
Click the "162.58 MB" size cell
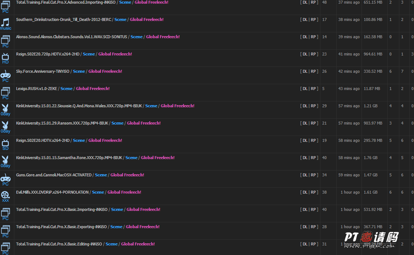click(x=373, y=37)
